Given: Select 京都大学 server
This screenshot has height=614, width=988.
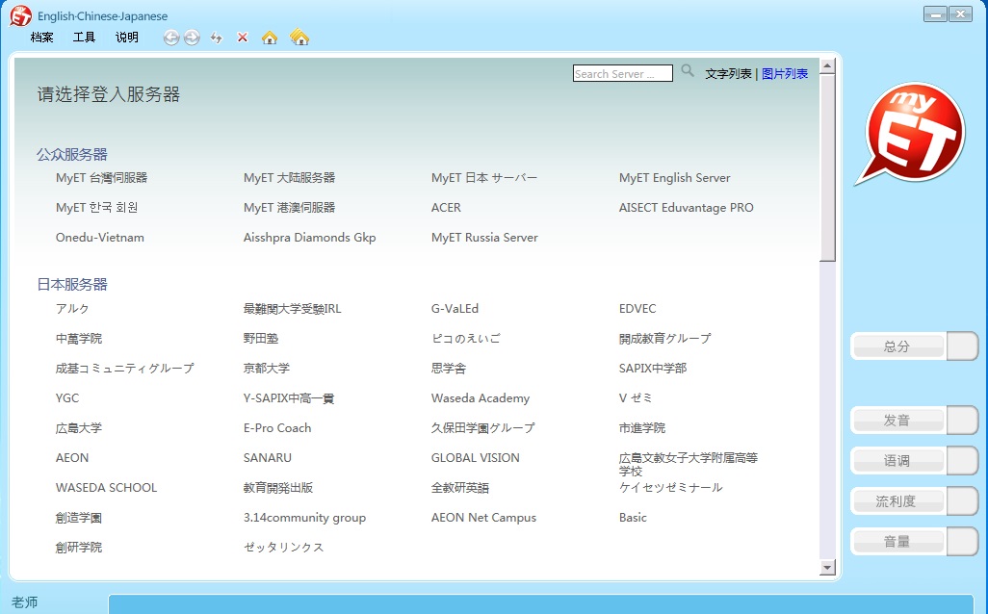Looking at the screenshot, I should point(267,368).
